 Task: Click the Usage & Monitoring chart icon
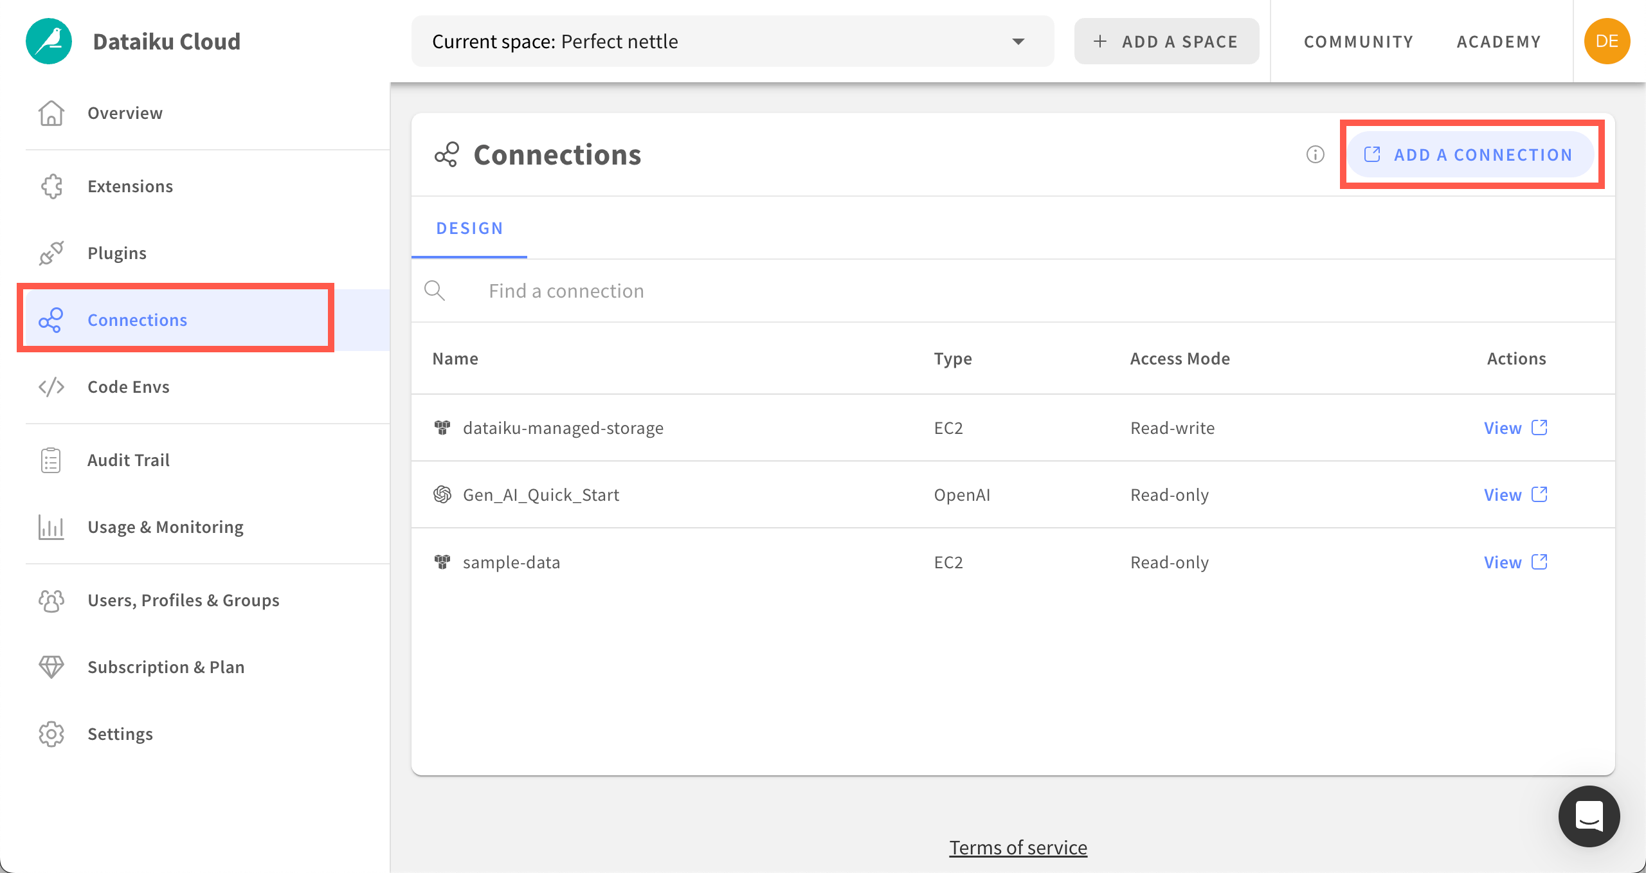51,526
